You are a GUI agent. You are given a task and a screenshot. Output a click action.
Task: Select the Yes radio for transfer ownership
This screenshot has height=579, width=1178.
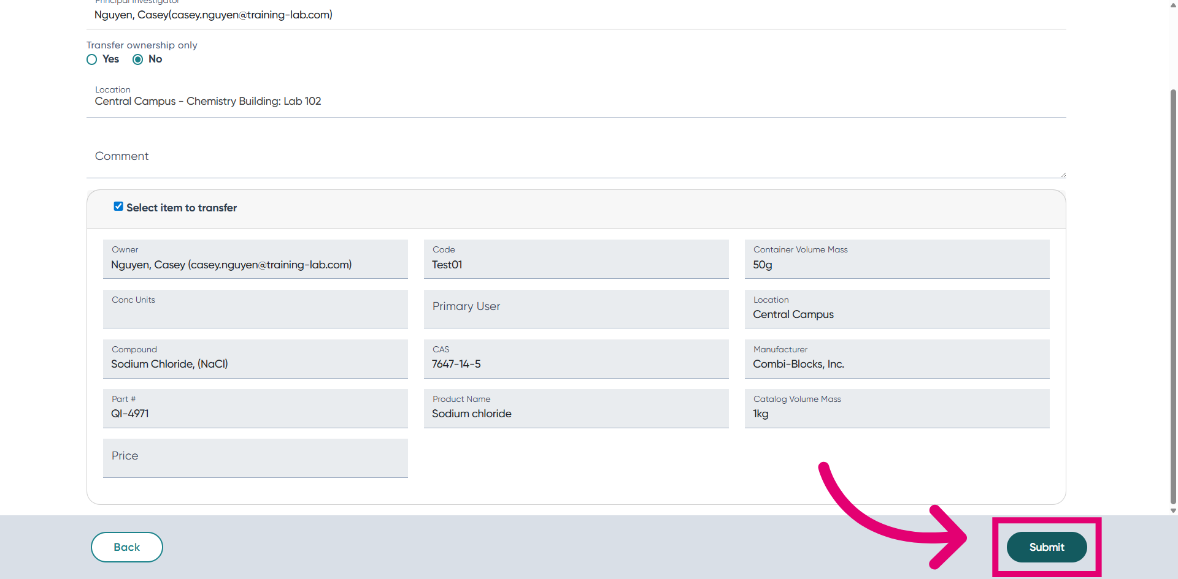(92, 59)
